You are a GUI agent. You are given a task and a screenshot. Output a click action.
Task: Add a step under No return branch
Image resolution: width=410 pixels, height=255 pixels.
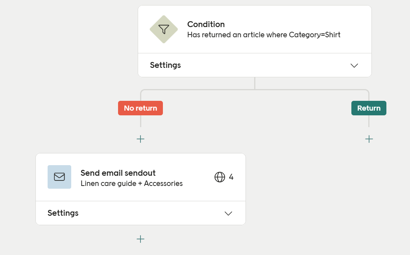140,139
